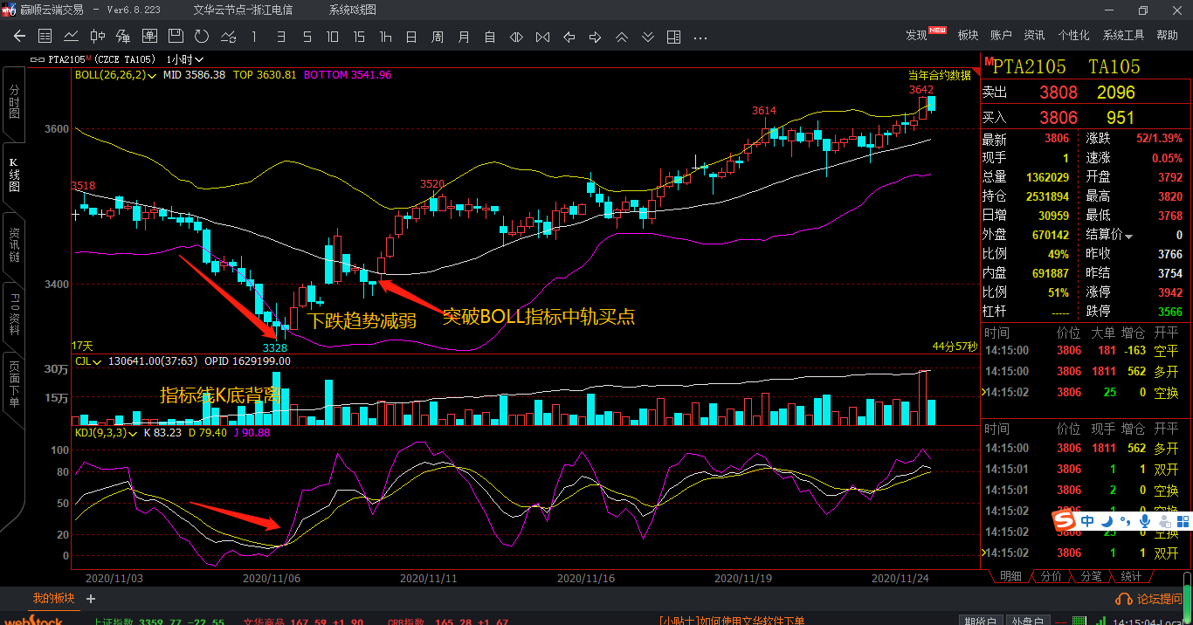
Task: Switch to 分时图 side tab
Action: (x=14, y=101)
